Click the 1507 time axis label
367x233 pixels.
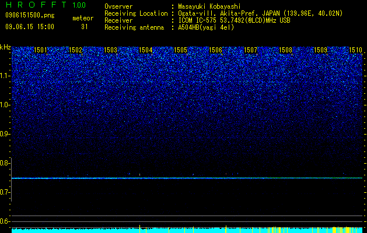click(250, 50)
